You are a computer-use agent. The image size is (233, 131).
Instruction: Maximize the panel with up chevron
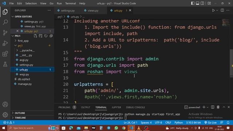(224, 107)
